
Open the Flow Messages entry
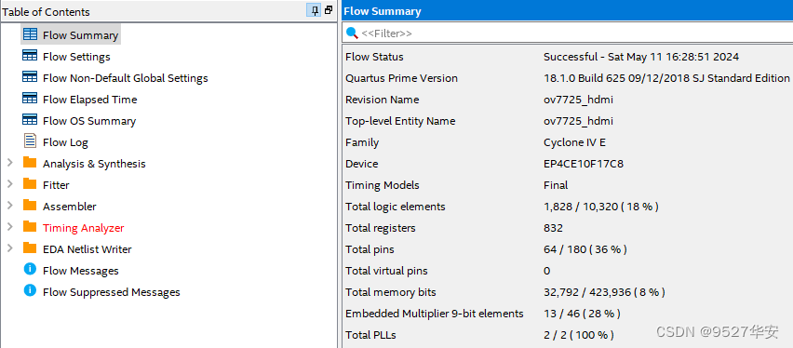[81, 271]
